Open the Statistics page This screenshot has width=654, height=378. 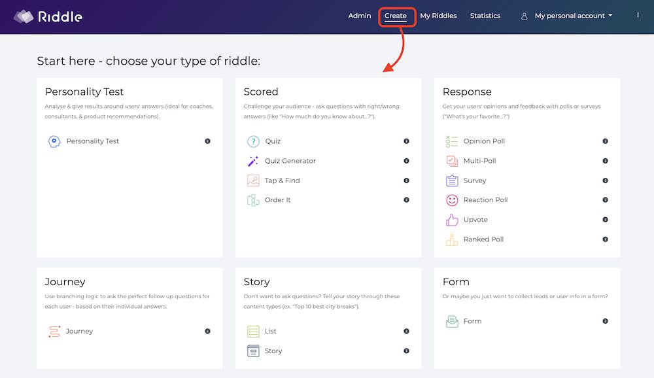[x=485, y=16]
